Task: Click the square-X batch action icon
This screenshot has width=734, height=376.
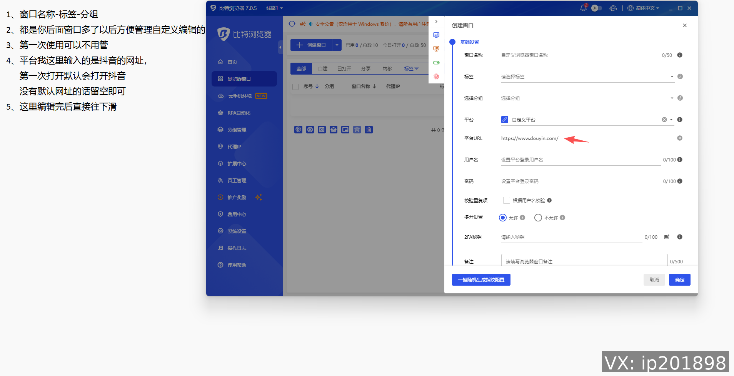Action: (322, 130)
